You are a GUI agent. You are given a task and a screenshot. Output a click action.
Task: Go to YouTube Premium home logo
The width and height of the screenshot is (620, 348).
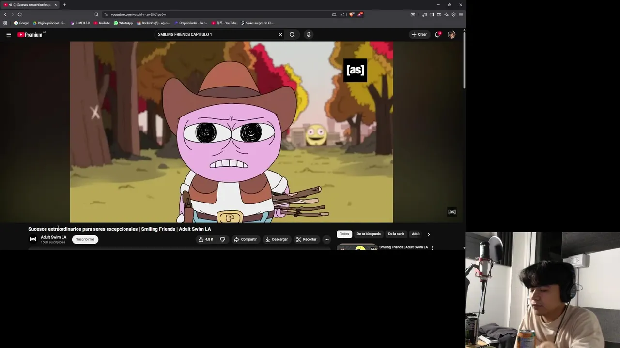(31, 34)
